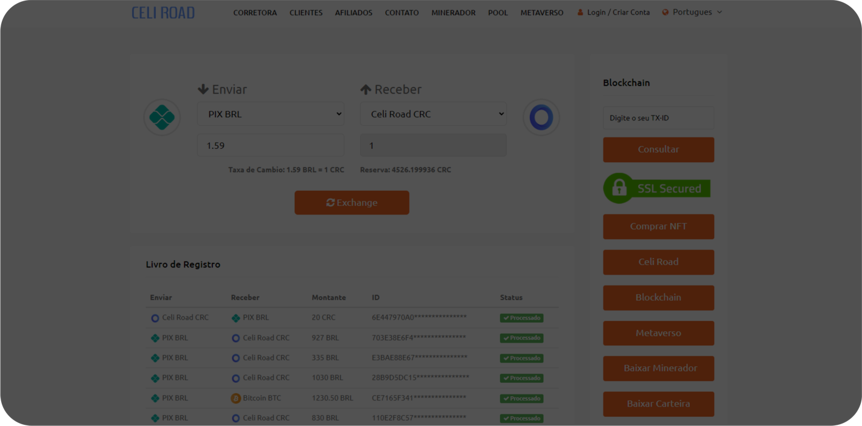862x426 pixels.
Task: Click the user icon beside Login
Action: 580,12
